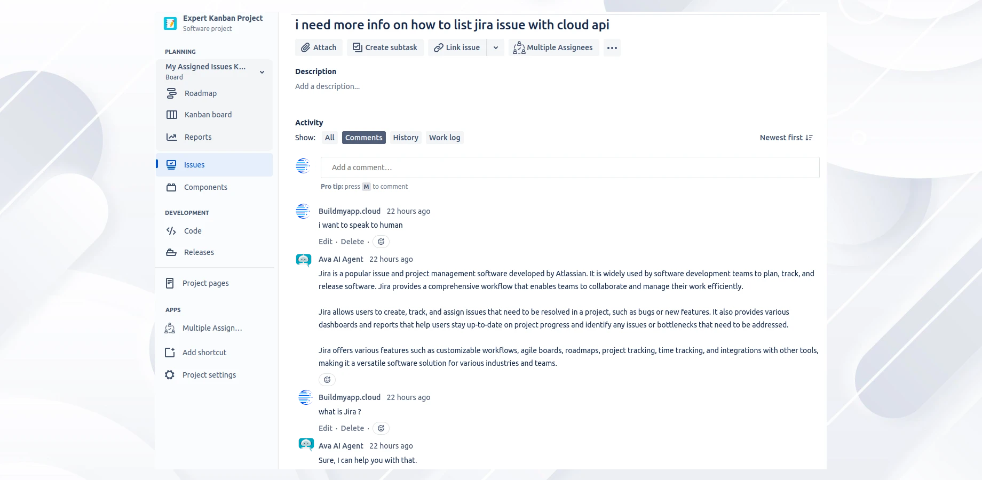This screenshot has width=982, height=480.
Task: Toggle Newest first sort order
Action: [x=786, y=138]
